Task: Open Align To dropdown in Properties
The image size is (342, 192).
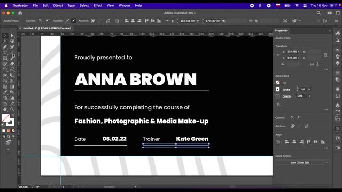Action: (x=278, y=142)
